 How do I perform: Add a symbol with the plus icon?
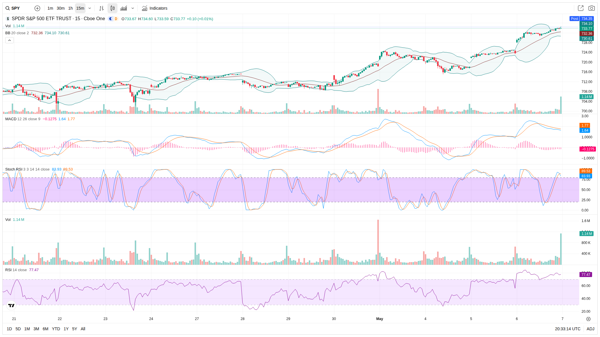(37, 8)
